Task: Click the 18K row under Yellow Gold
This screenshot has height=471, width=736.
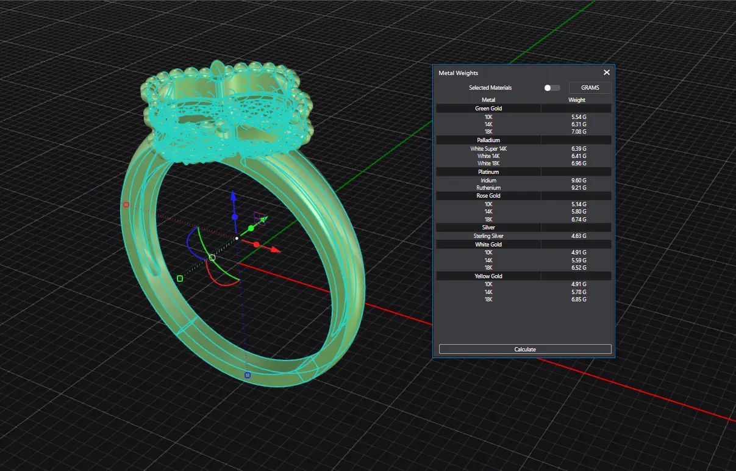Action: pyautogui.click(x=524, y=300)
